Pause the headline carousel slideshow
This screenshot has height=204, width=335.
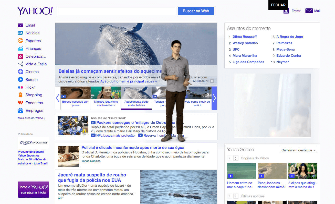212,81
